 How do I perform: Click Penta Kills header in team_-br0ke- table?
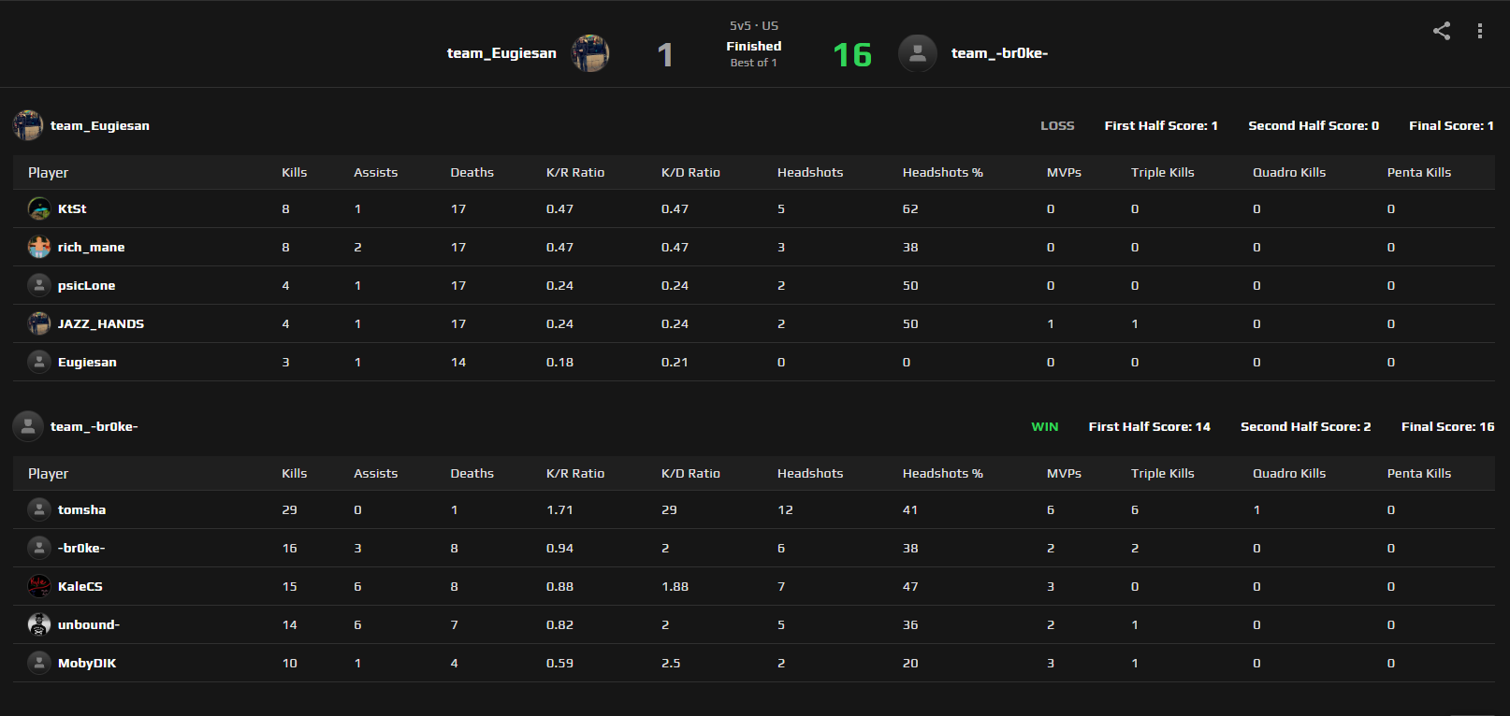pos(1419,473)
